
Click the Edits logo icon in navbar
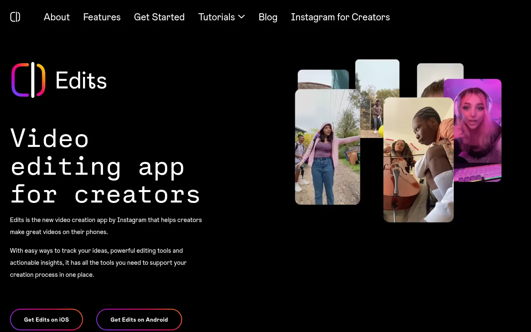pyautogui.click(x=15, y=17)
